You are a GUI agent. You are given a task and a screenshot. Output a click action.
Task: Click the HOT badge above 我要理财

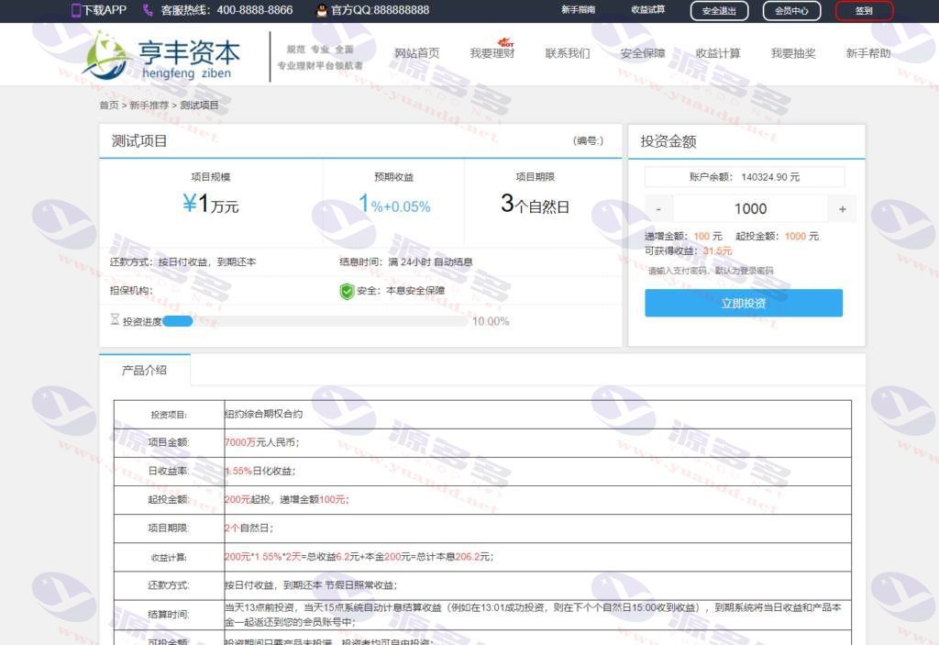pos(506,42)
